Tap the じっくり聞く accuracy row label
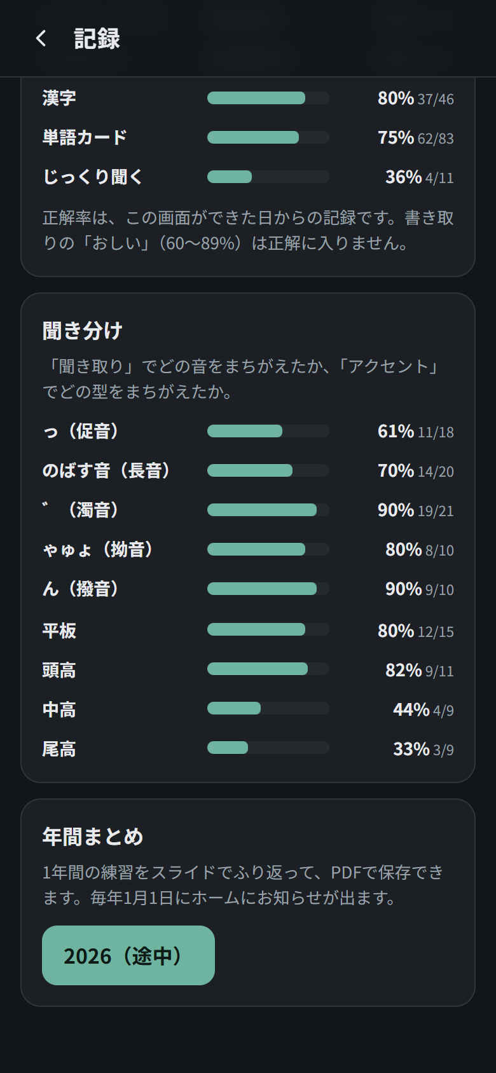 pyautogui.click(x=93, y=177)
